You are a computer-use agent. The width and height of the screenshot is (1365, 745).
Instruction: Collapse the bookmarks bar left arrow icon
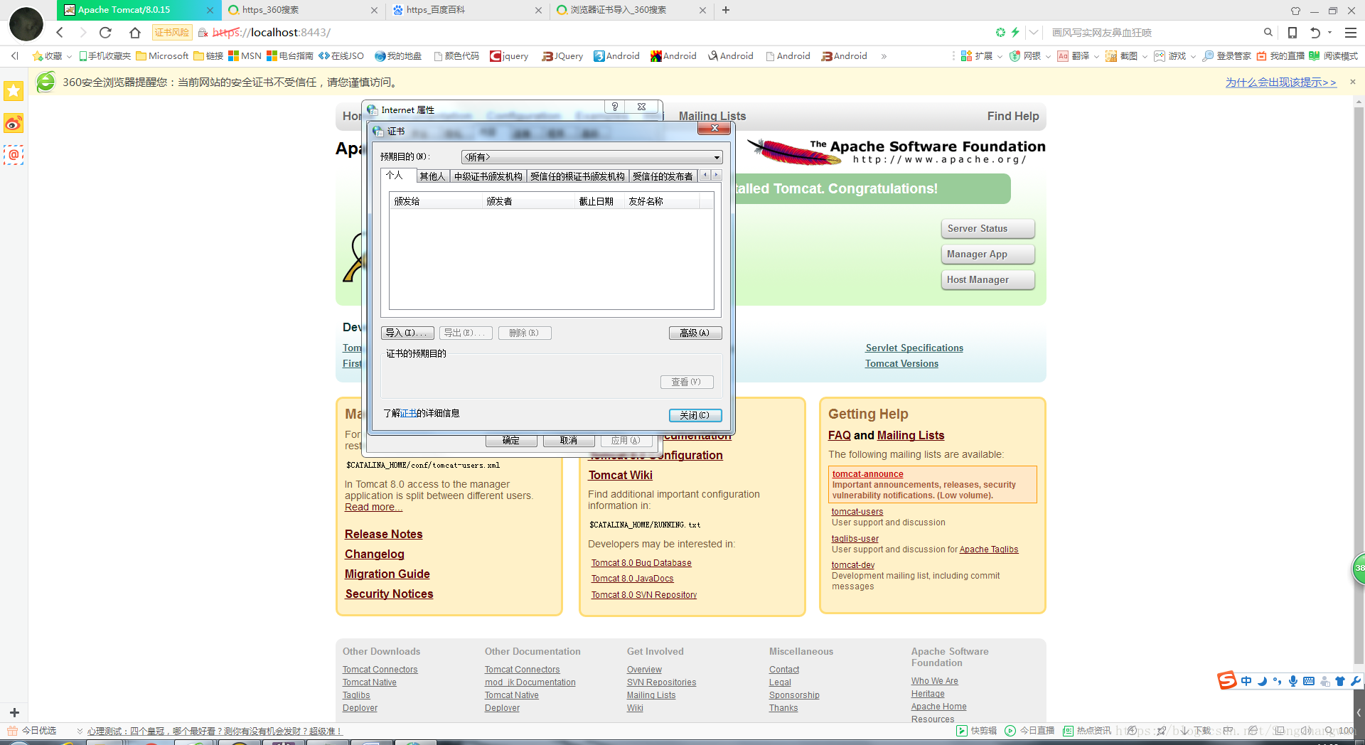pos(14,56)
